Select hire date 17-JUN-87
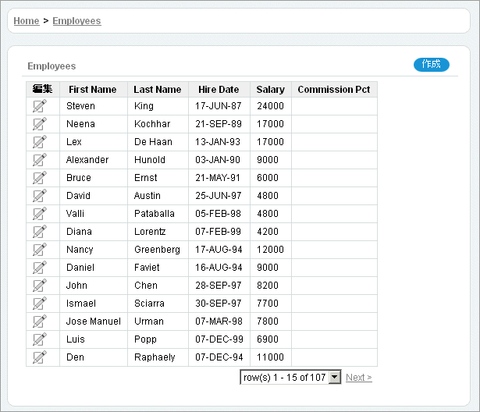 (219, 106)
